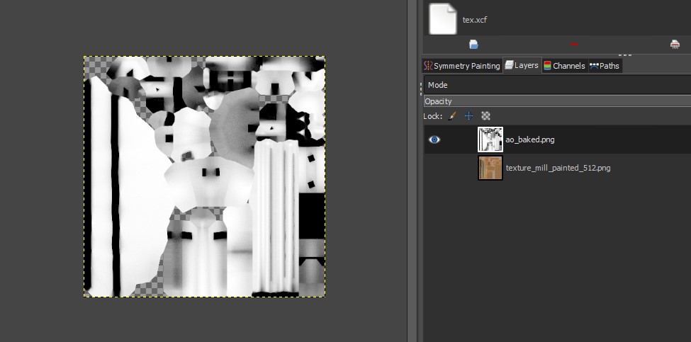Select the ao_baked.png layer name
This screenshot has height=342, width=691.
tap(530, 140)
